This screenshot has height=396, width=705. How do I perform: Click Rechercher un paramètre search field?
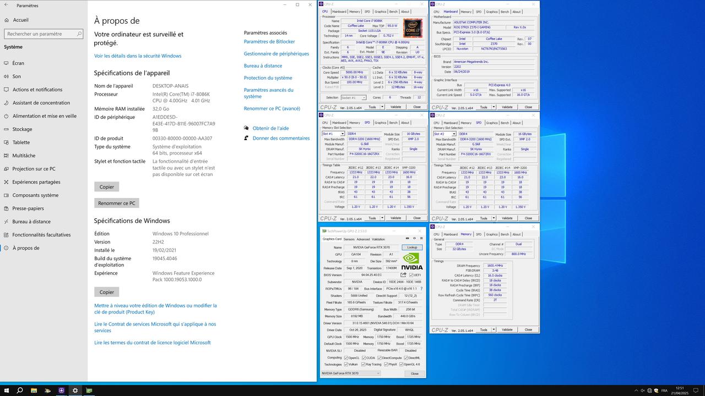coord(44,34)
